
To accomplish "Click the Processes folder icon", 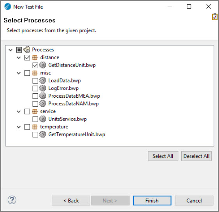I will [27, 50].
